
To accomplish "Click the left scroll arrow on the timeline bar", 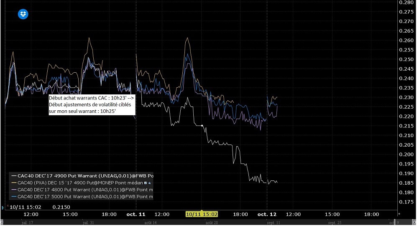I will (x=2, y=223).
